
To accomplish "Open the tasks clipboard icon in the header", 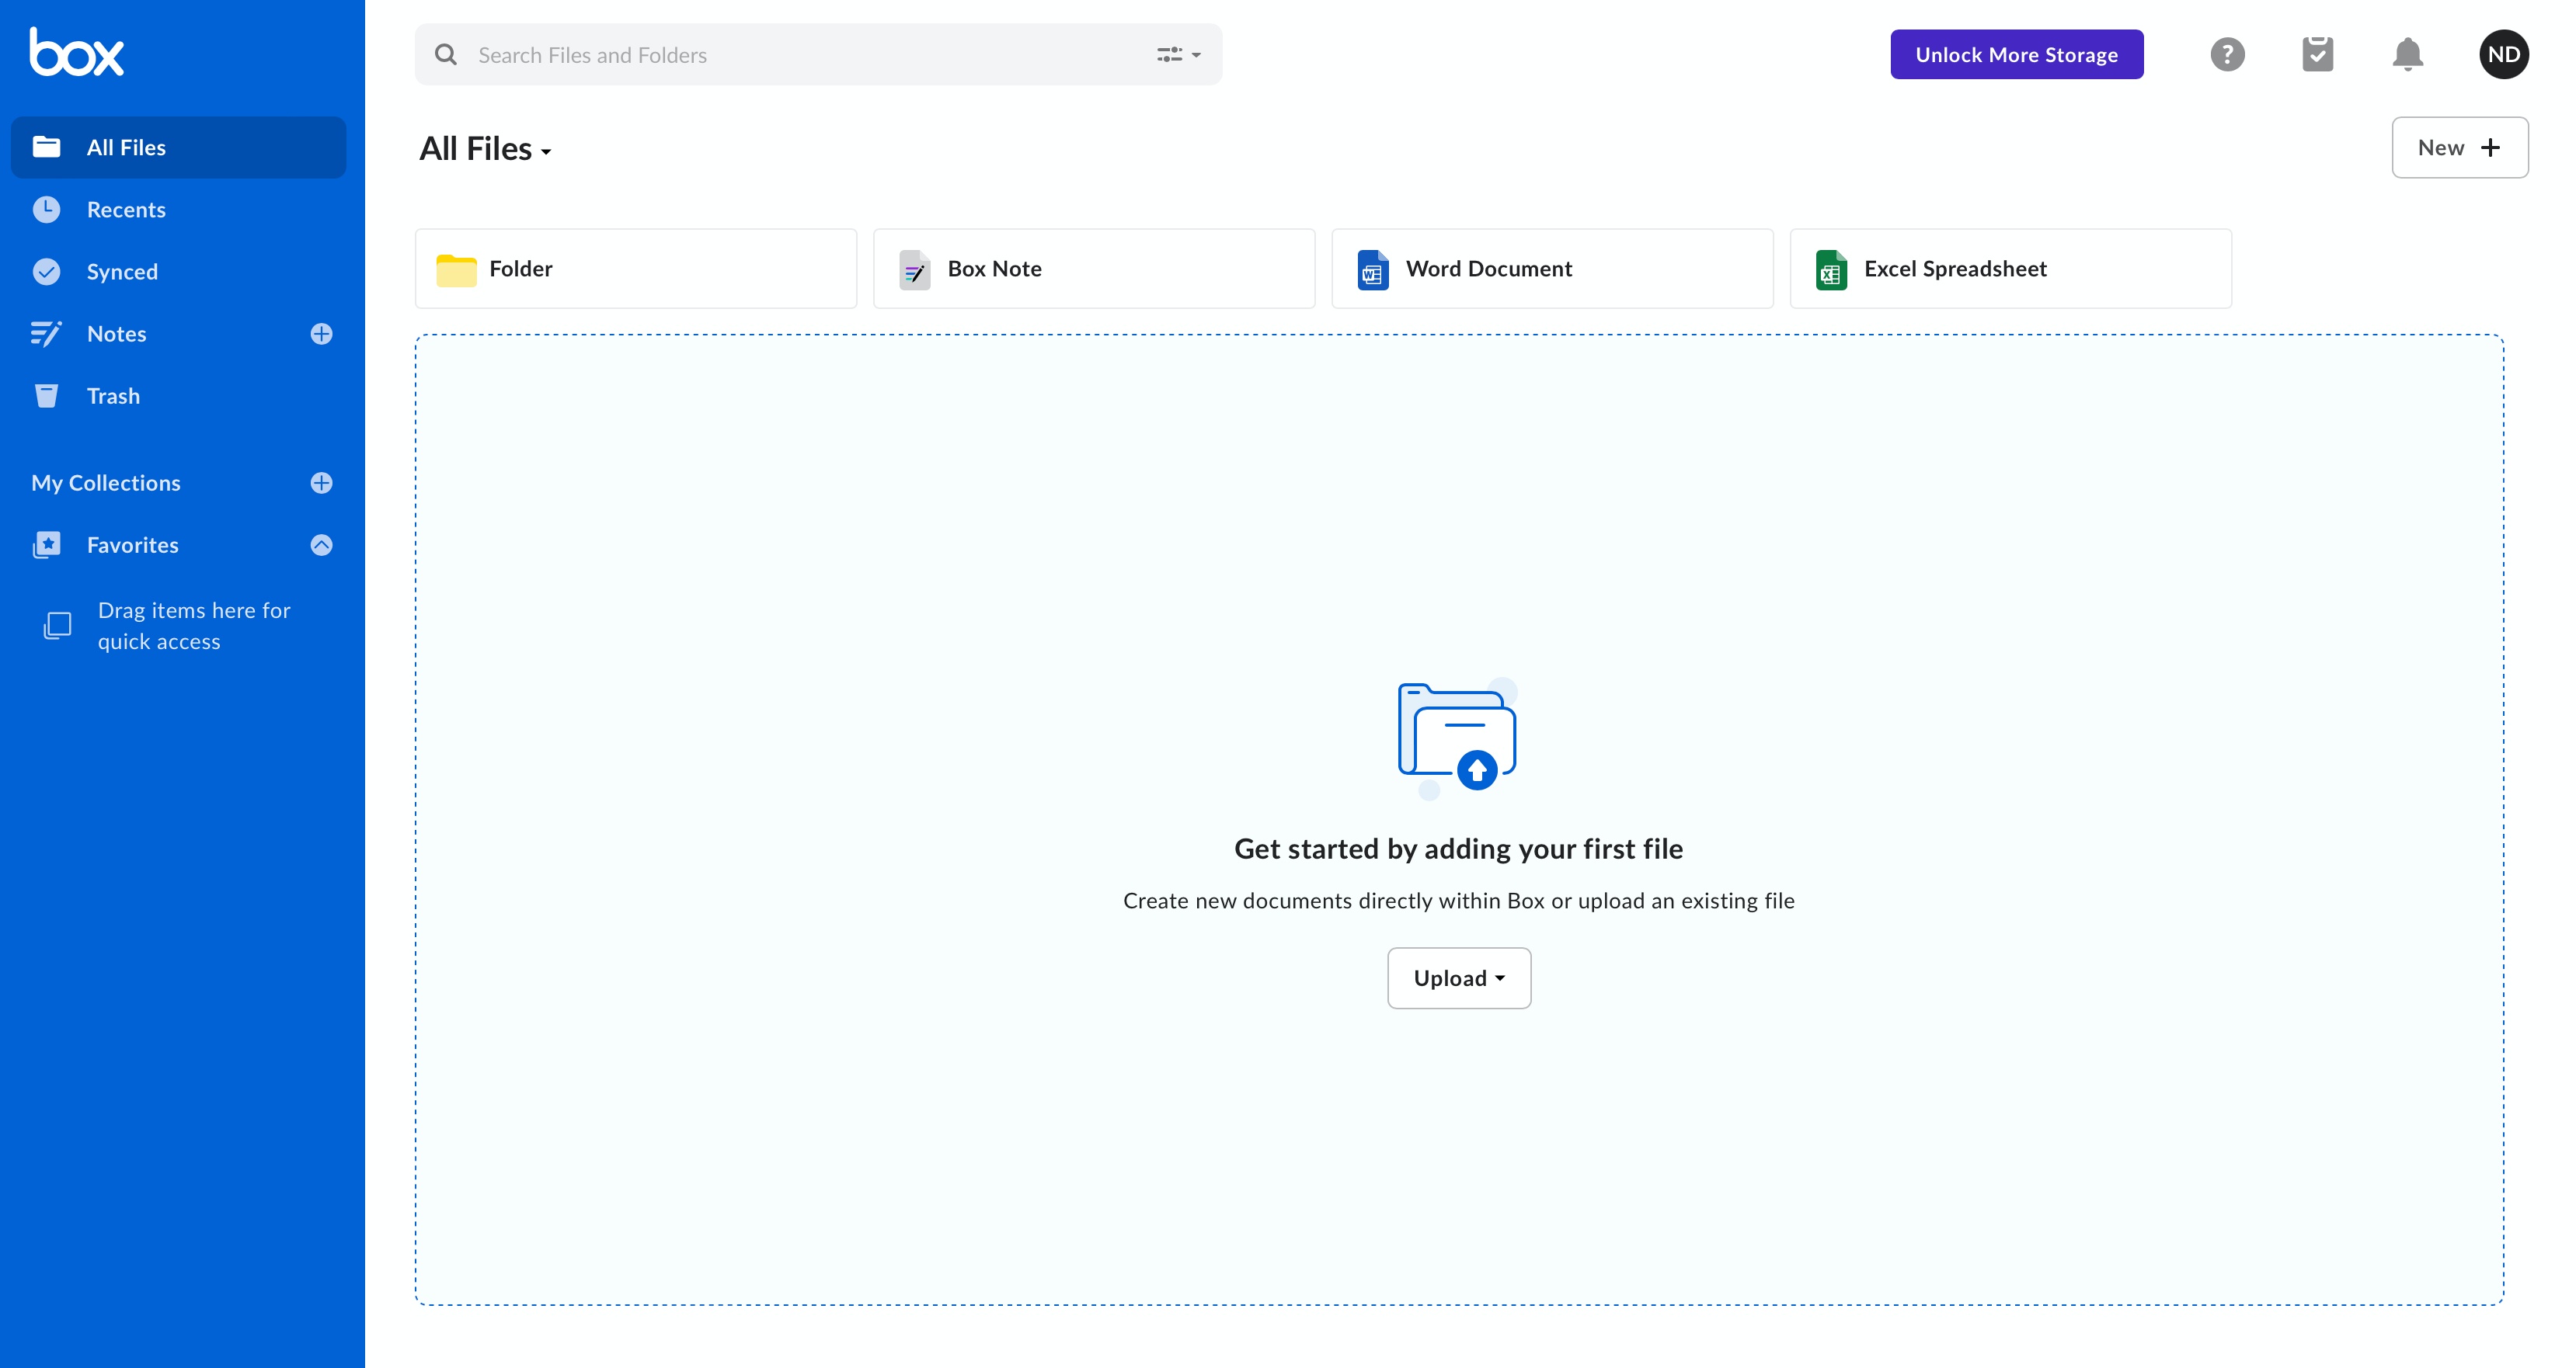I will click(2317, 54).
